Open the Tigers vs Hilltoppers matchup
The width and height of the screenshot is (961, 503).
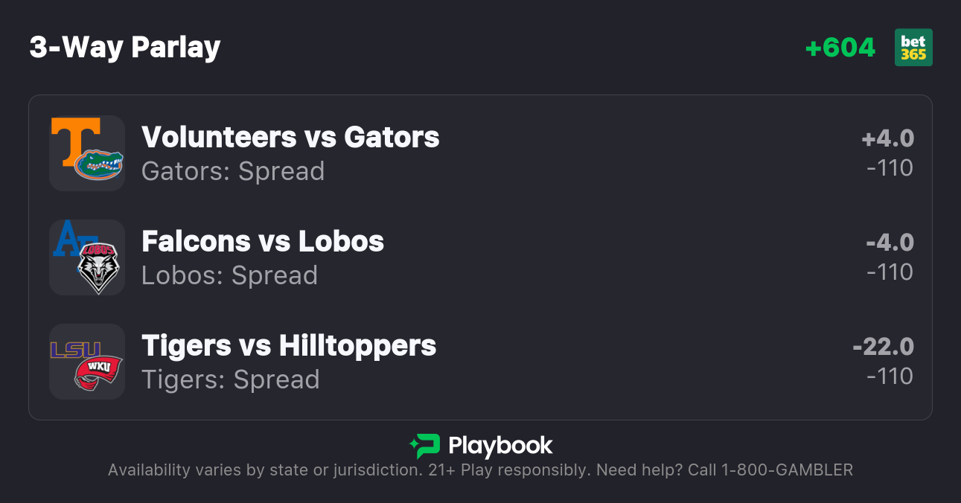point(289,345)
